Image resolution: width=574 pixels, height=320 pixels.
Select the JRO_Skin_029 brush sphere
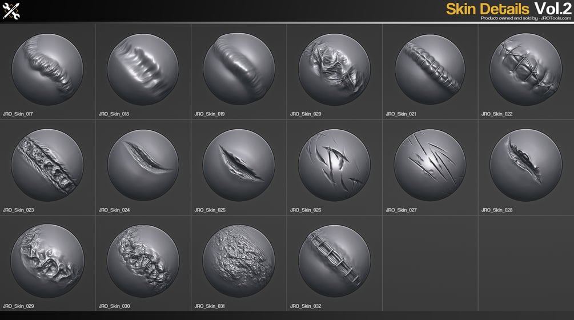[47, 261]
